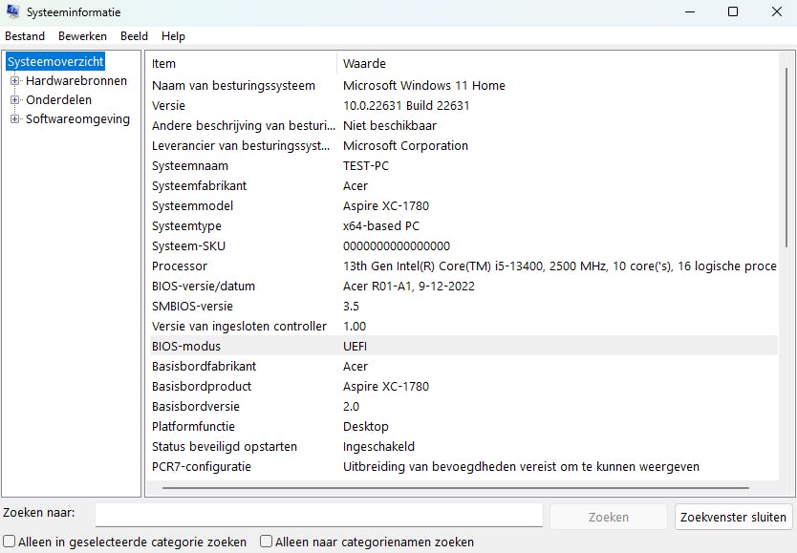This screenshot has height=553, width=797.
Task: Expand the Softwareomgeving tree node
Action: tap(13, 118)
